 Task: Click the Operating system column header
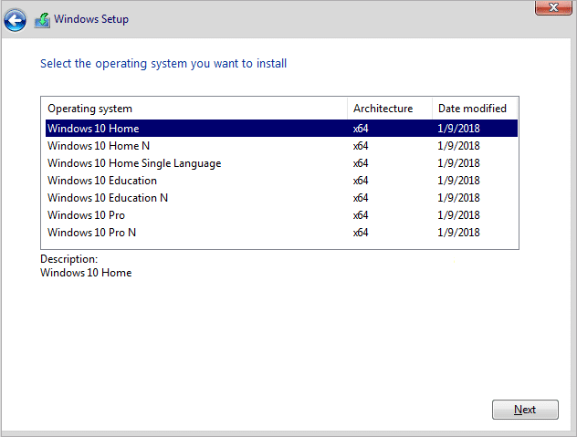tap(89, 109)
